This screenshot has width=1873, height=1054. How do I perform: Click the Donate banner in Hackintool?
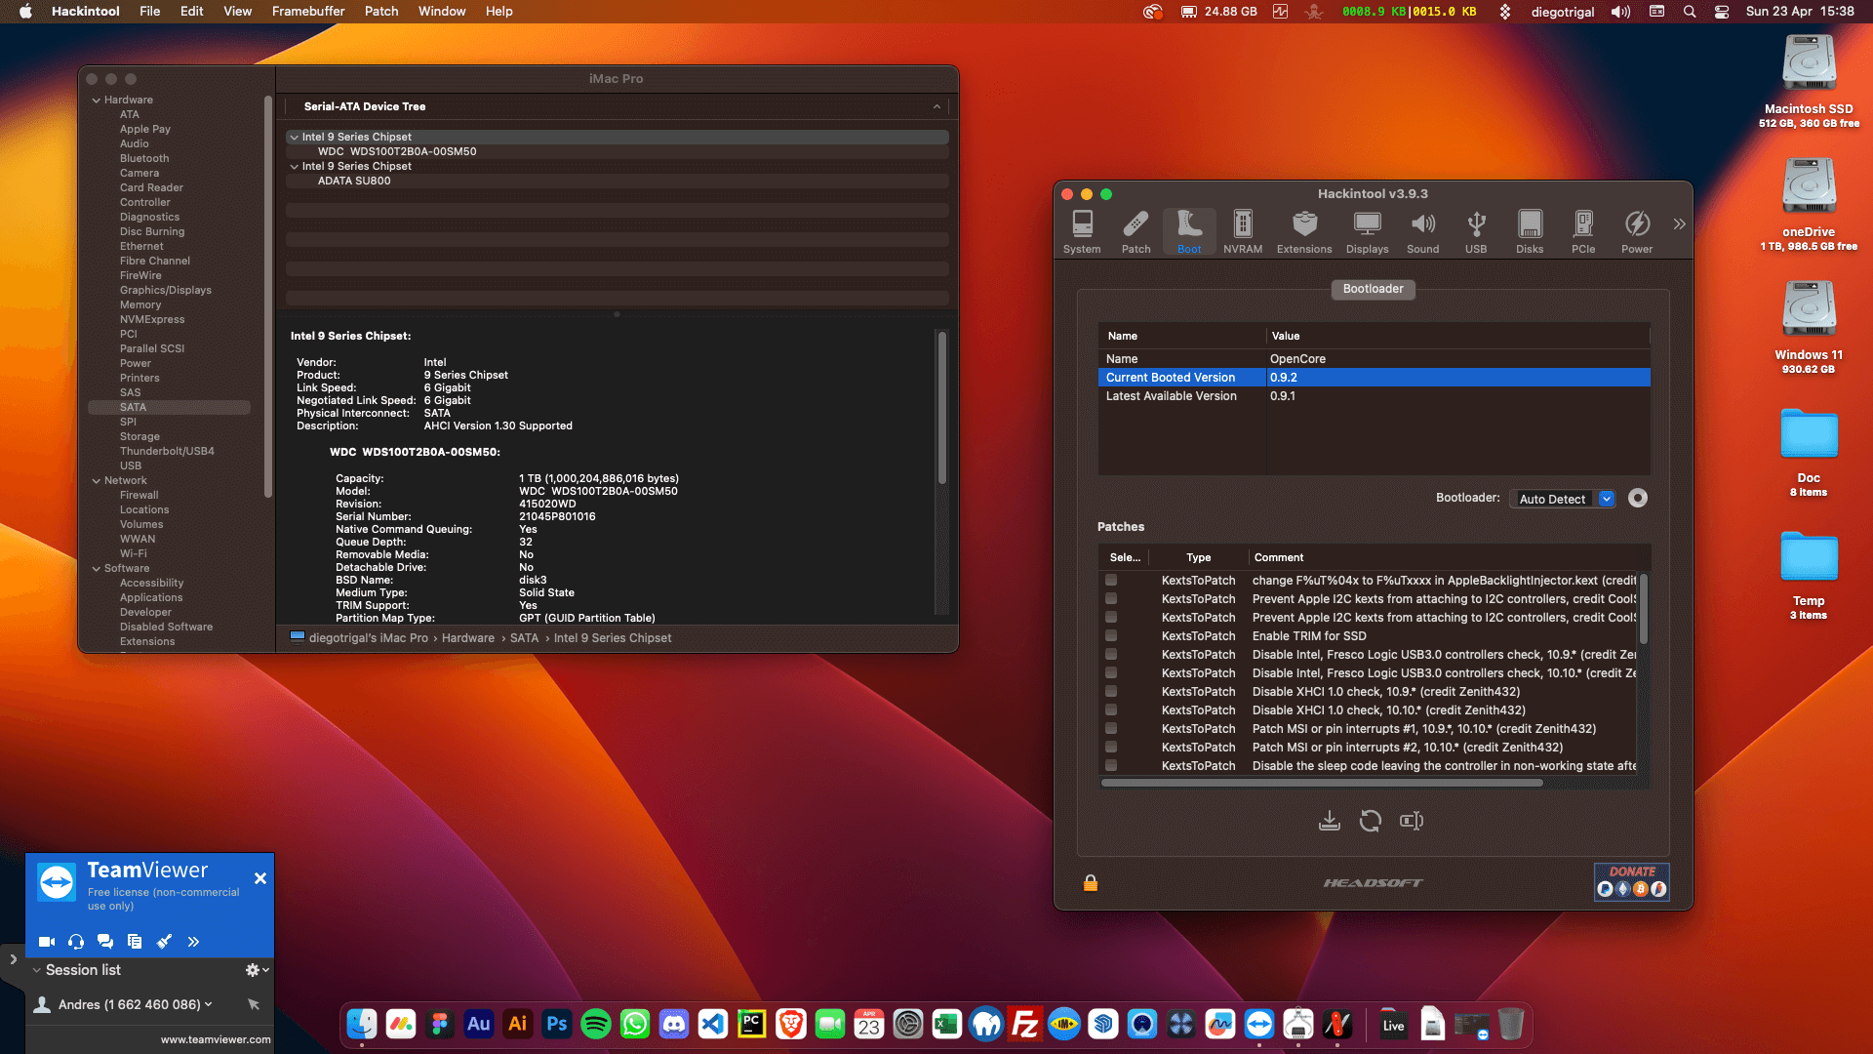pos(1631,881)
